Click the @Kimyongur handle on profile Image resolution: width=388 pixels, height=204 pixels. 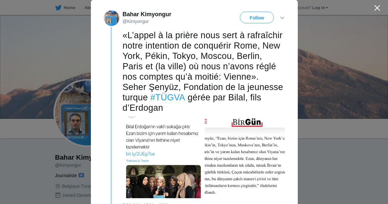pos(68,165)
